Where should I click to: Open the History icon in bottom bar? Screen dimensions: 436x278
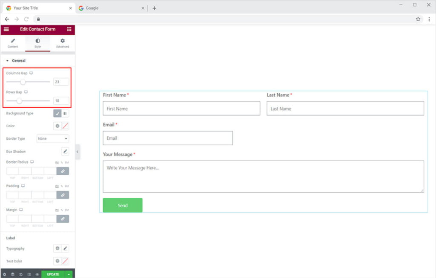tap(21, 275)
